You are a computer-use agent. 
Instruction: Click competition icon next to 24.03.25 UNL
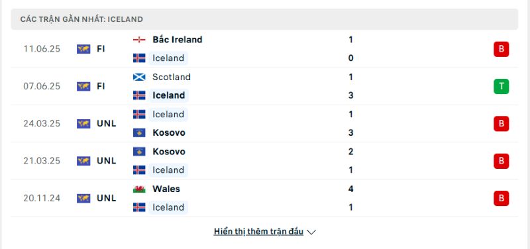pos(83,124)
